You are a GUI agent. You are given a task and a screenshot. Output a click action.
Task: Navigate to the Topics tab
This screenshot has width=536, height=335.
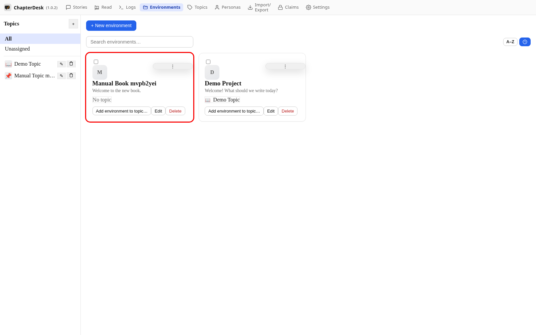click(197, 7)
